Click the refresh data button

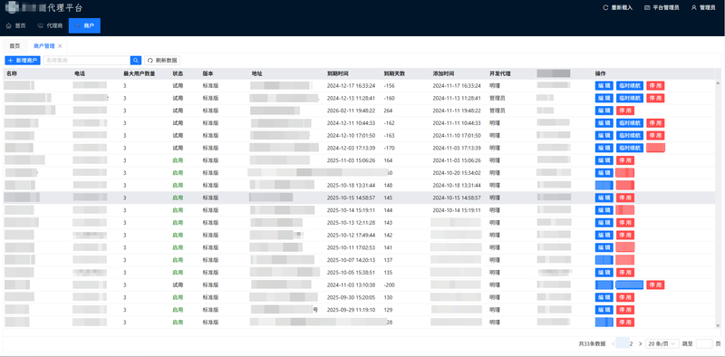click(162, 60)
